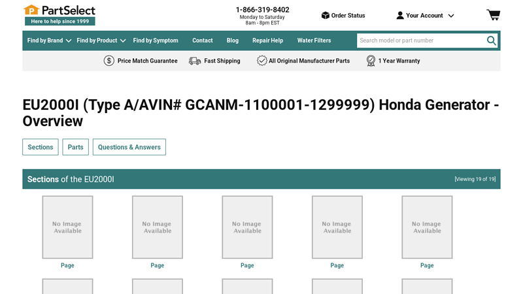Click the Order Status box icon
Screen dimensions: 523x294
coord(325,16)
